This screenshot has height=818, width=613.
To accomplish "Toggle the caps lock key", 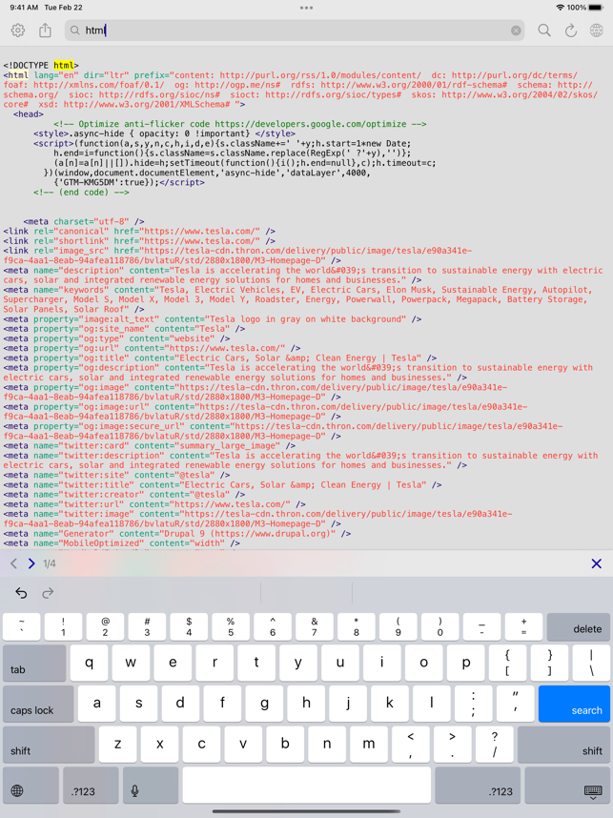I will pos(38,704).
